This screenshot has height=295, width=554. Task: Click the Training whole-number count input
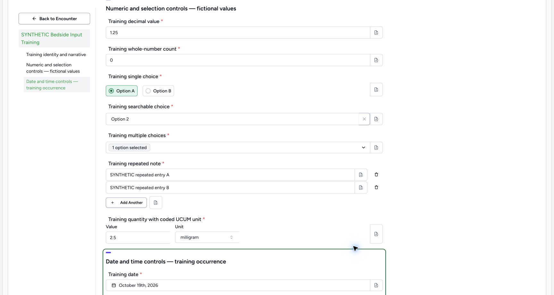238,60
